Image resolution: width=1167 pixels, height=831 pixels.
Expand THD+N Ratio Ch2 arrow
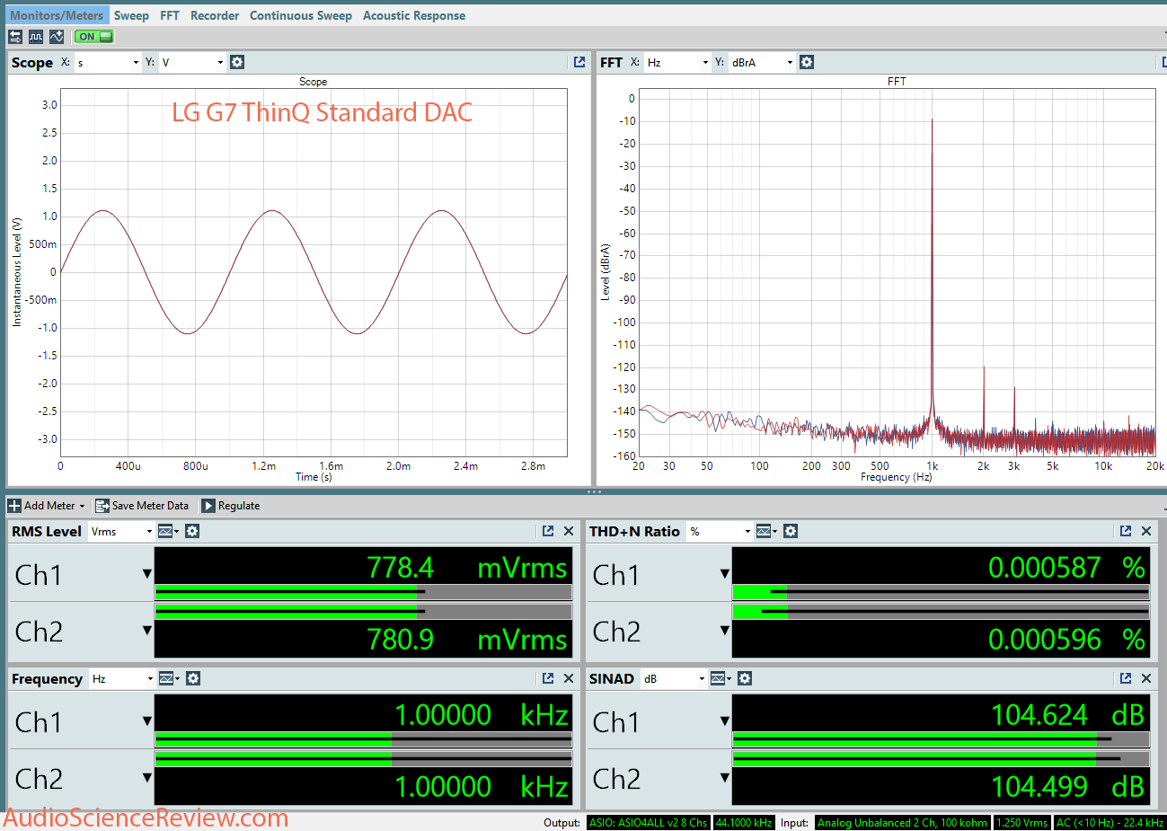[725, 630]
